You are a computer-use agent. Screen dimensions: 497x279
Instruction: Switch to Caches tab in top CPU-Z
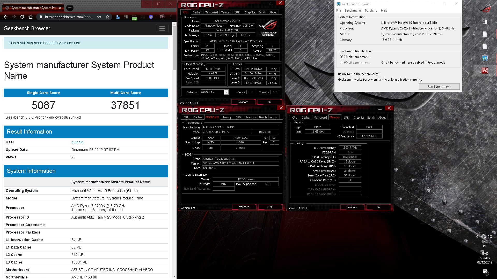197,12
